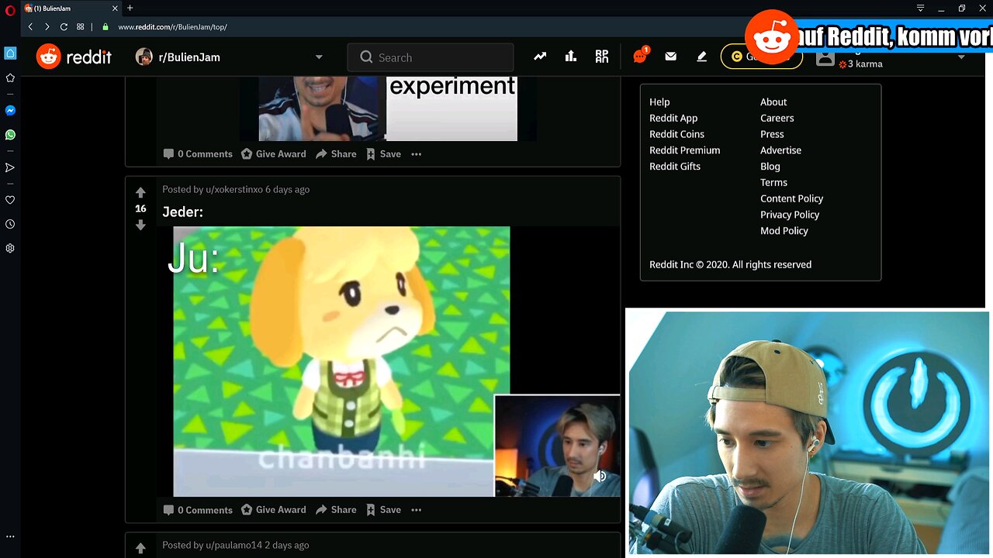Open the sidebar send flow icon
993x558 pixels.
[x=10, y=167]
